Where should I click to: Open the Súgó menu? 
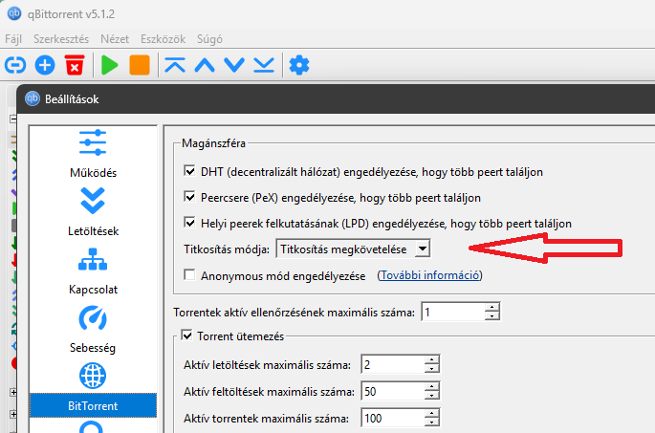click(209, 39)
